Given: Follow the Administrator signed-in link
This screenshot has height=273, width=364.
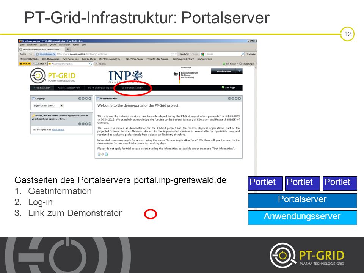Looking at the screenshot, I should click(x=58, y=130).
